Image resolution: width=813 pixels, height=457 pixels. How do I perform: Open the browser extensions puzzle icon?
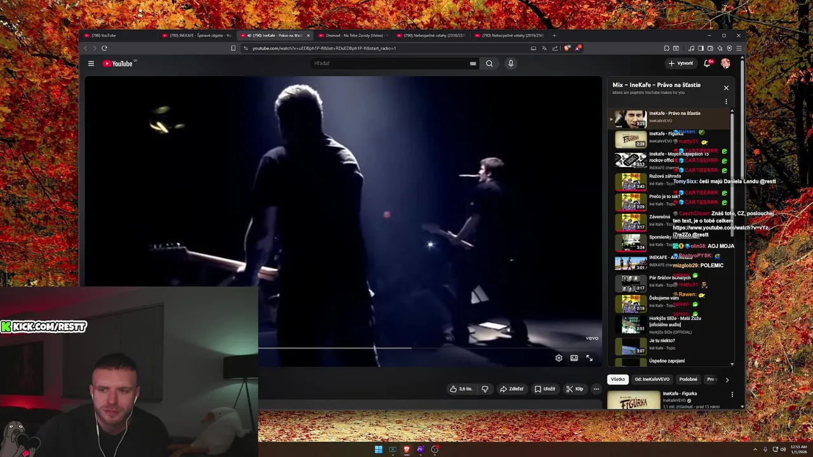coord(666,48)
